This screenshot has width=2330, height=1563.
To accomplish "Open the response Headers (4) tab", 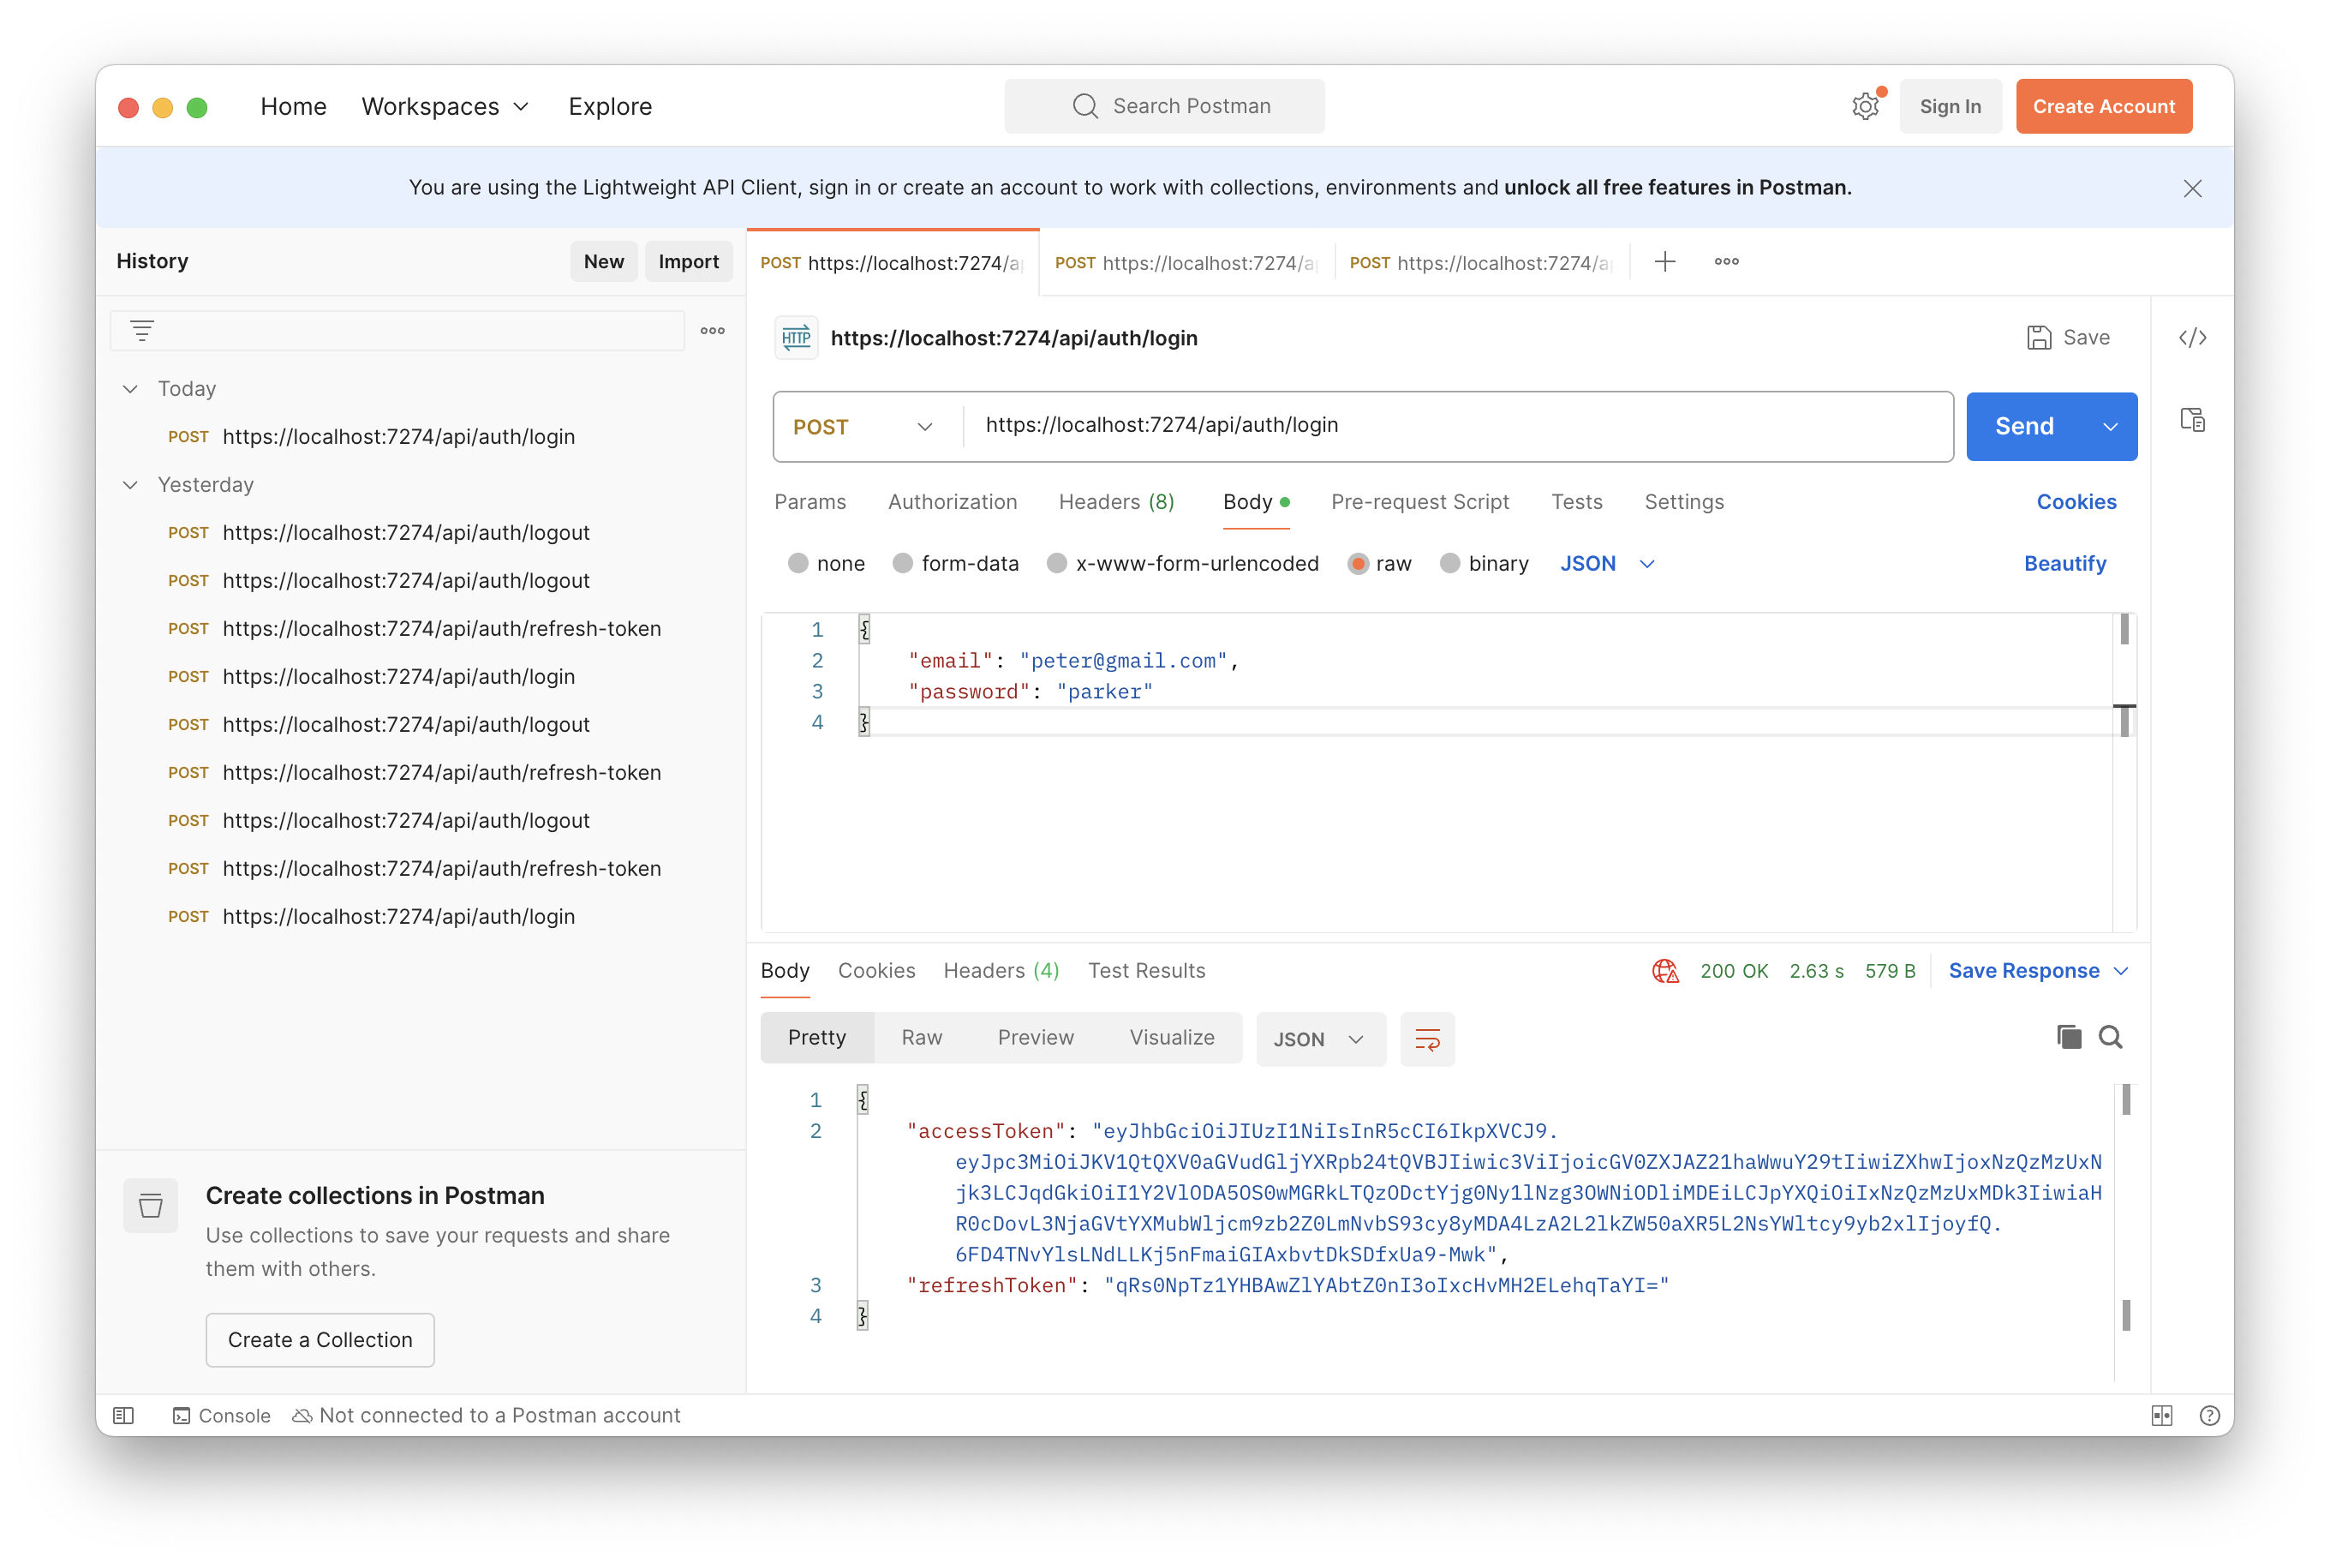I will (1001, 971).
